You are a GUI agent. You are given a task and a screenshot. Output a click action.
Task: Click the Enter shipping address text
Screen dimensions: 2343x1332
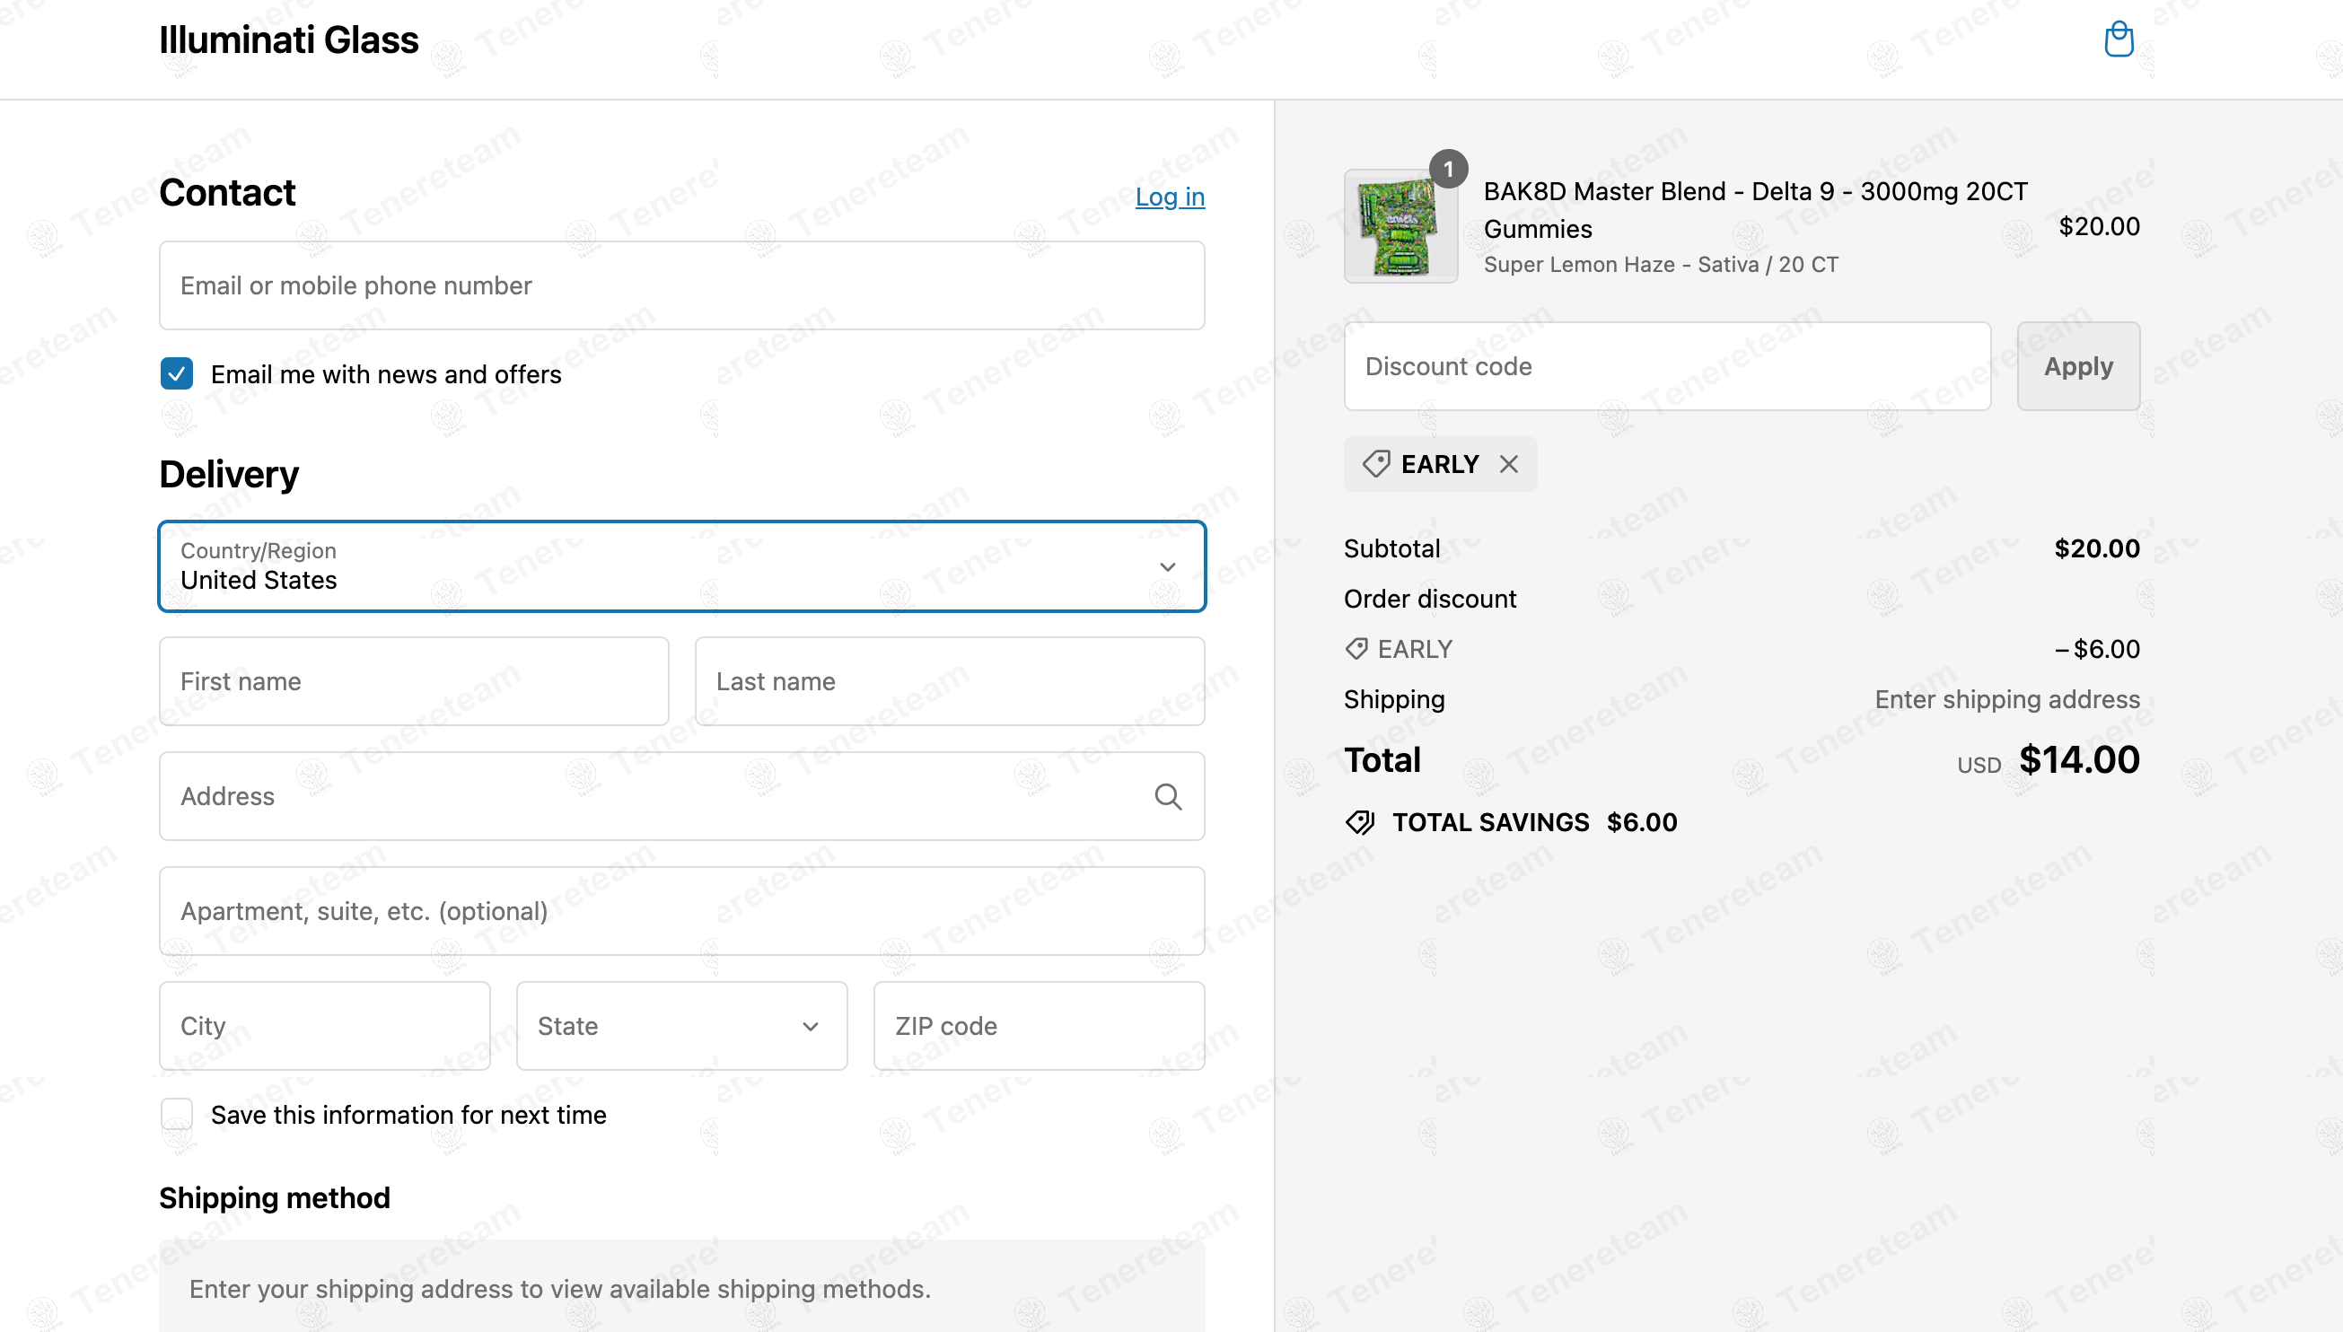(2007, 699)
